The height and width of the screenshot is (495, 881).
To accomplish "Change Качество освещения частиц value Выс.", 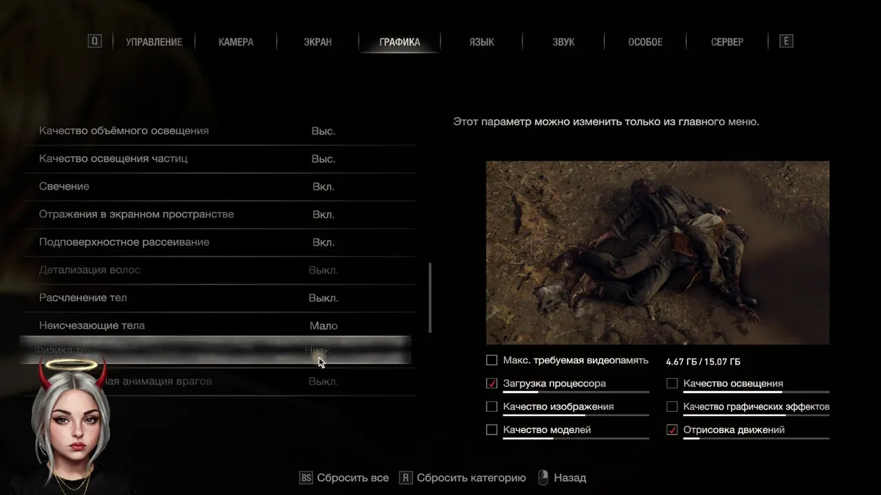I will click(323, 159).
